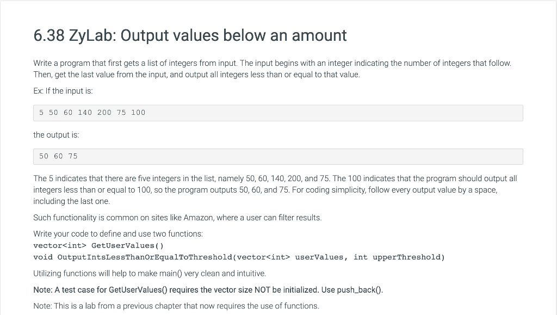Click the 'Ex: If the input is:' label
Image resolution: width=557 pixels, height=315 pixels.
click(x=63, y=91)
